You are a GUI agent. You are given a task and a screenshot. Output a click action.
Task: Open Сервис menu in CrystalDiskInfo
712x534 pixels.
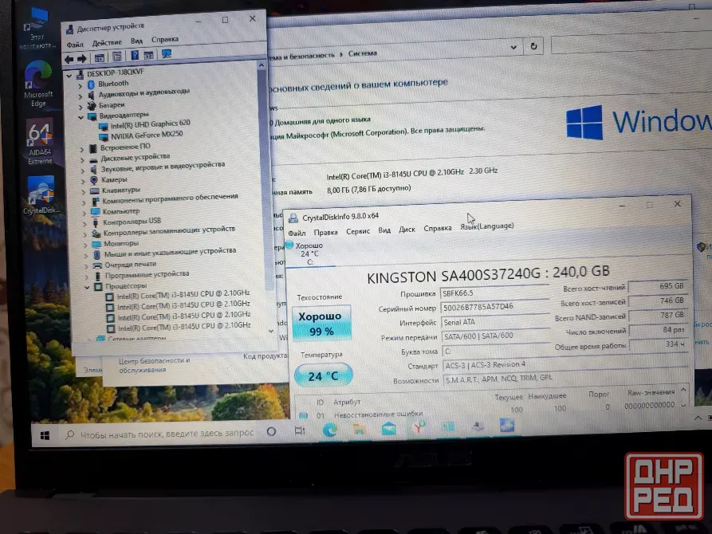tap(358, 231)
